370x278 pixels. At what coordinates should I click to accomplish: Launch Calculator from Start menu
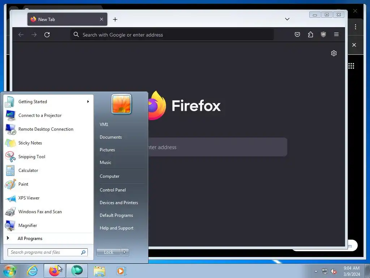pos(48,170)
